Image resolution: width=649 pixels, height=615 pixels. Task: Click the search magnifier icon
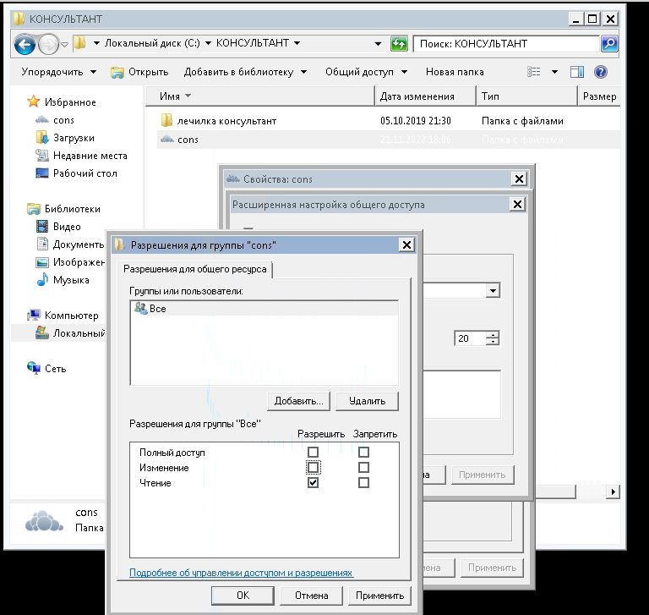(609, 43)
